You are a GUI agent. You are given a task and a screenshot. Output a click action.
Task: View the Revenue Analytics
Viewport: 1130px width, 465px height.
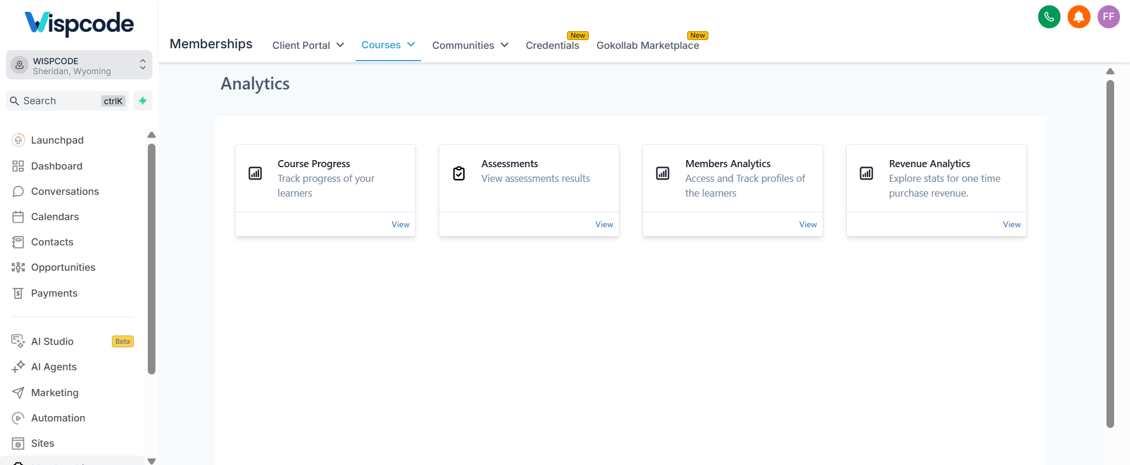click(1012, 224)
